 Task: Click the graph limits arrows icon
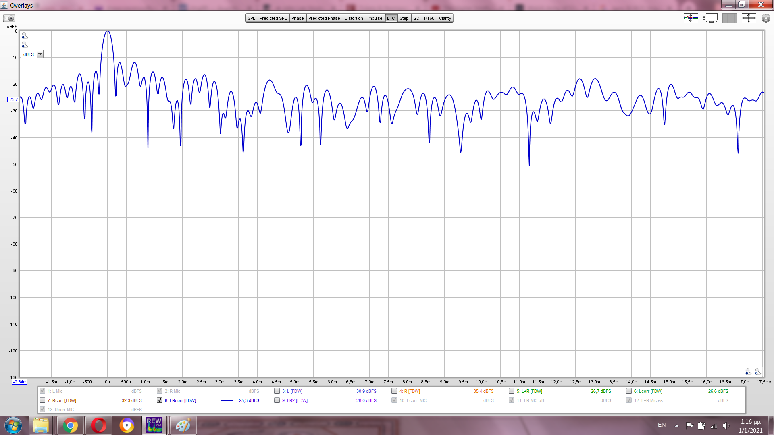pos(749,18)
